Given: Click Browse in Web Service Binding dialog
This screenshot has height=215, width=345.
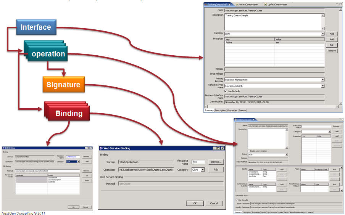Looking at the screenshot, I should coord(216,162).
